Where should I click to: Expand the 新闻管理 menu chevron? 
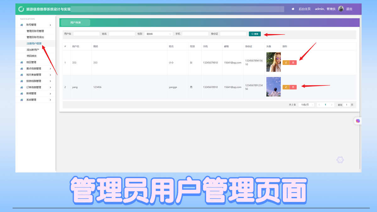coord(50,94)
